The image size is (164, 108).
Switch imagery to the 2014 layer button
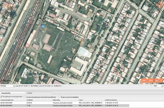tap(151, 81)
